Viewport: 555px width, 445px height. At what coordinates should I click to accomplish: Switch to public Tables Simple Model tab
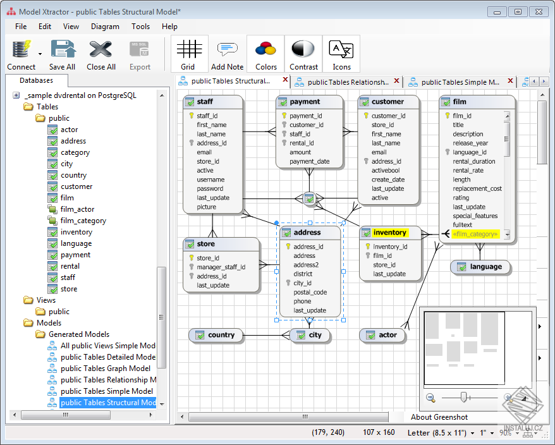tap(460, 82)
